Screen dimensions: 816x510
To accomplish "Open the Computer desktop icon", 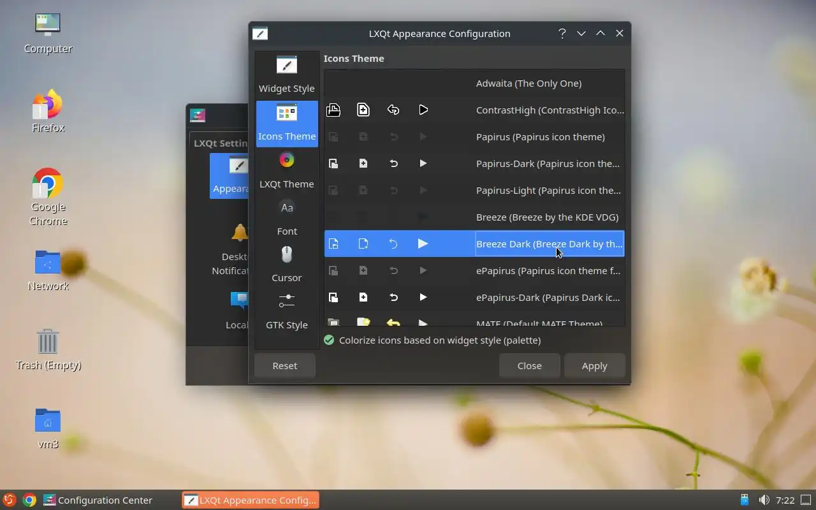I will (48, 33).
